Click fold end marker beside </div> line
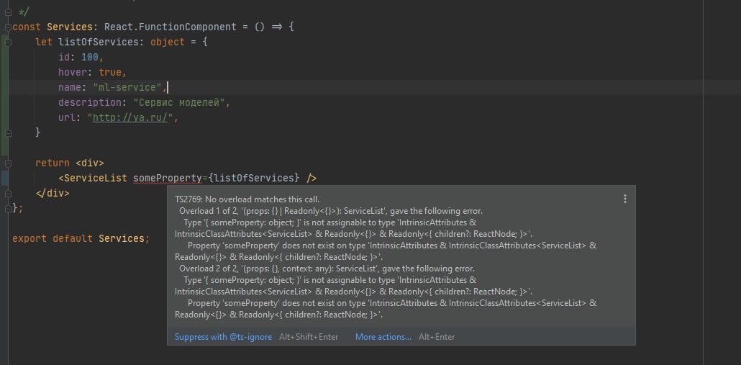 [x=8, y=194]
